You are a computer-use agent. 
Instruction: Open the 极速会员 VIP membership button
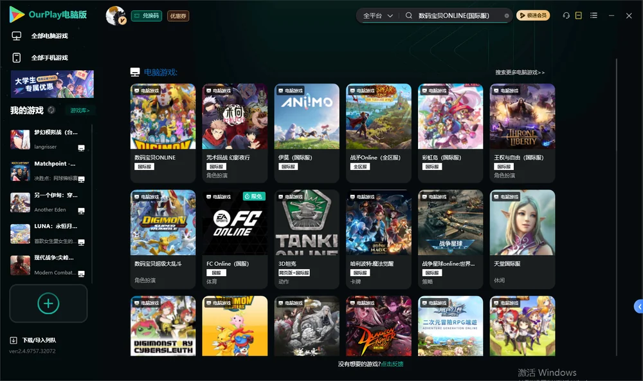[533, 15]
